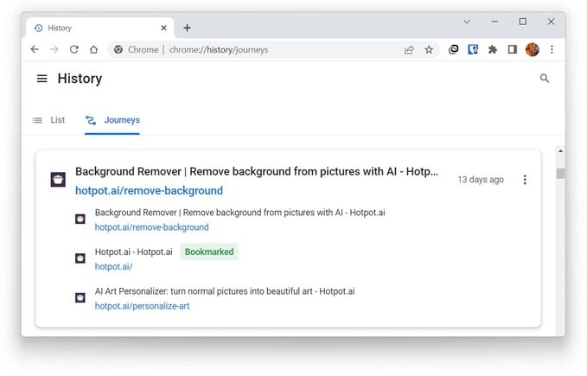Click the Bookmarked label
Viewport: 587px width, 376px height.
coord(209,252)
